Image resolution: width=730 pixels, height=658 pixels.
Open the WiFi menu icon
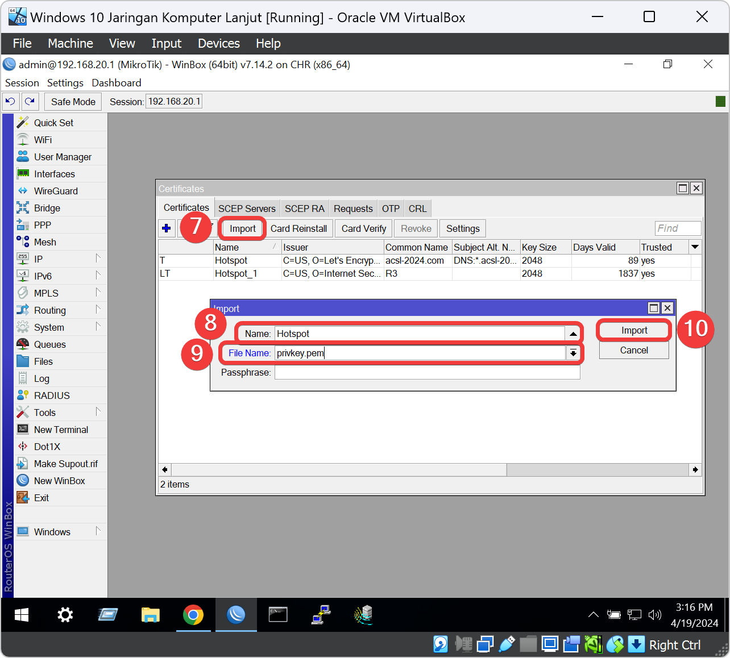[23, 140]
